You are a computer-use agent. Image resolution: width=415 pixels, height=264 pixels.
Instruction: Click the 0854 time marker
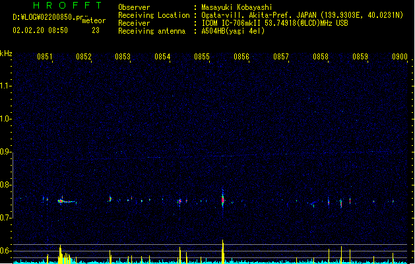162,57
